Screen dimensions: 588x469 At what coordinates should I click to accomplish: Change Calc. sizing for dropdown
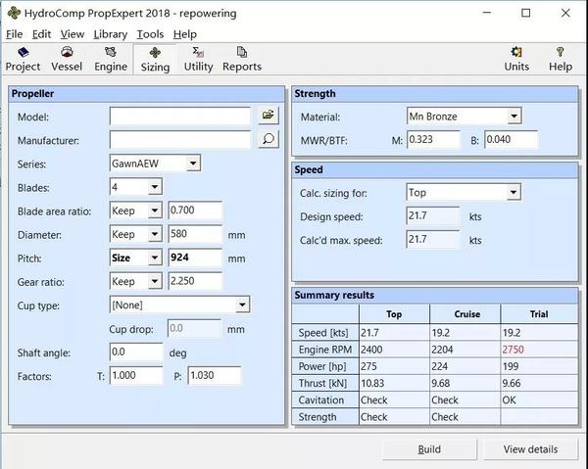pos(514,192)
